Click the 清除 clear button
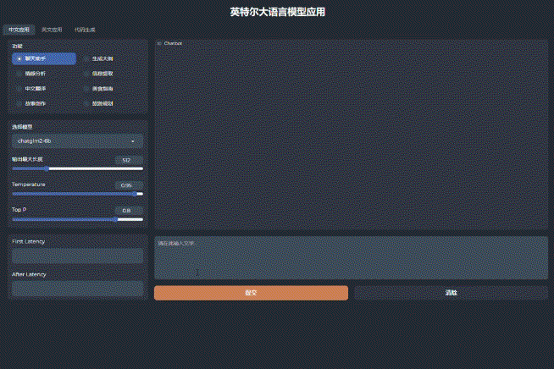 coord(451,293)
